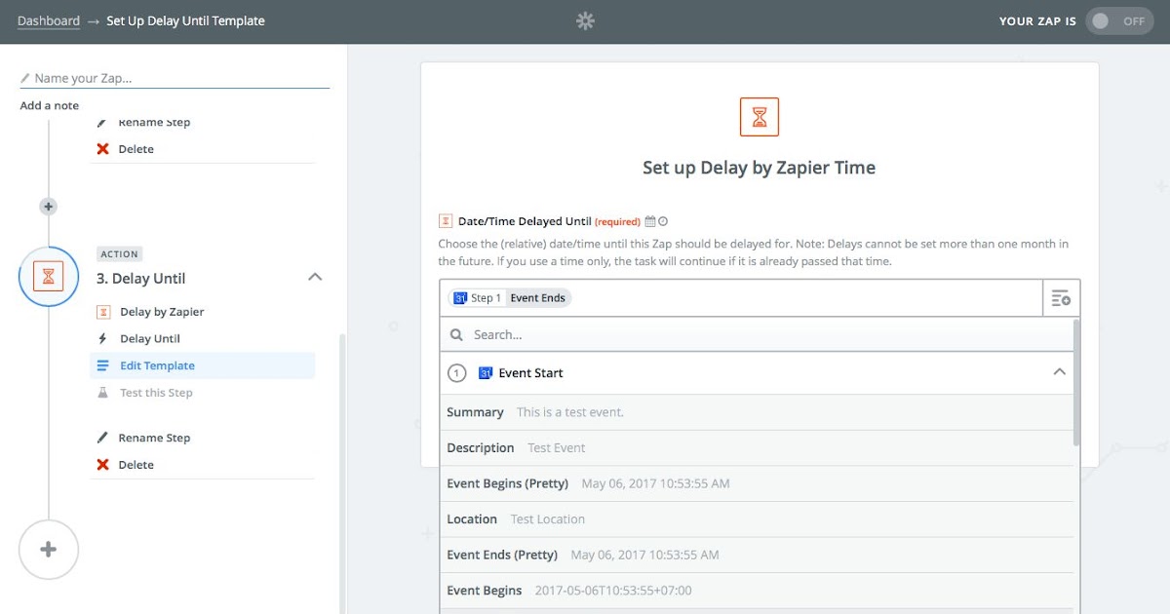Open Edit Template in sidebar
This screenshot has height=614, width=1170.
click(x=203, y=365)
